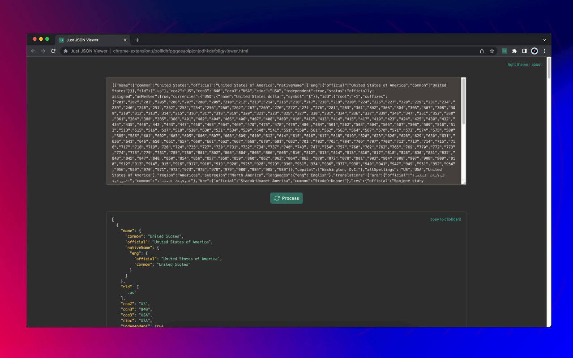This screenshot has width=573, height=358.
Task: Toggle the light theme
Action: [517, 64]
